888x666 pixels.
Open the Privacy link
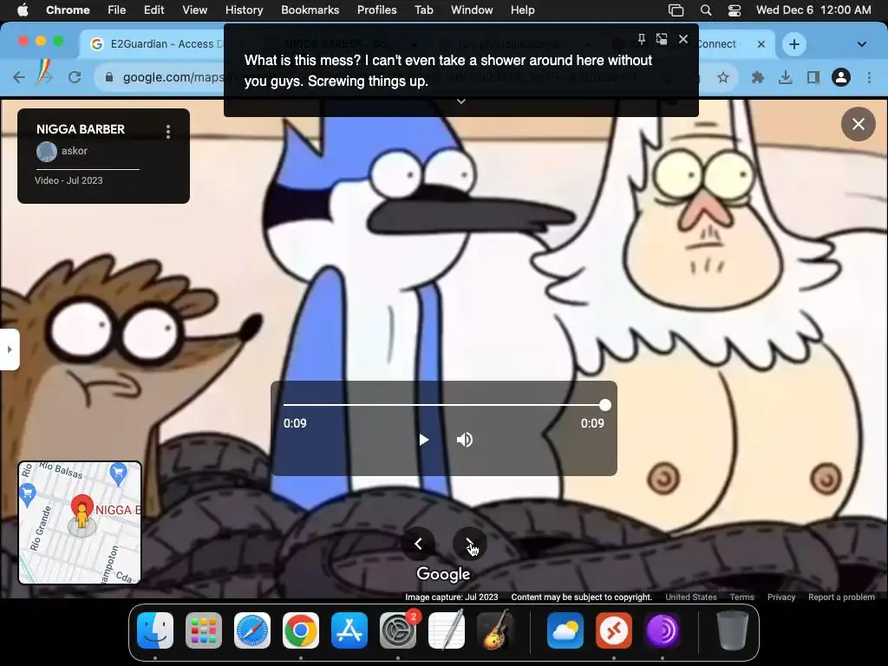click(781, 597)
